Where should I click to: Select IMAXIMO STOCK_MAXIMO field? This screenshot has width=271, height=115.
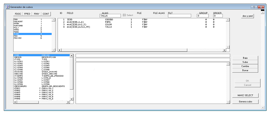41,74
